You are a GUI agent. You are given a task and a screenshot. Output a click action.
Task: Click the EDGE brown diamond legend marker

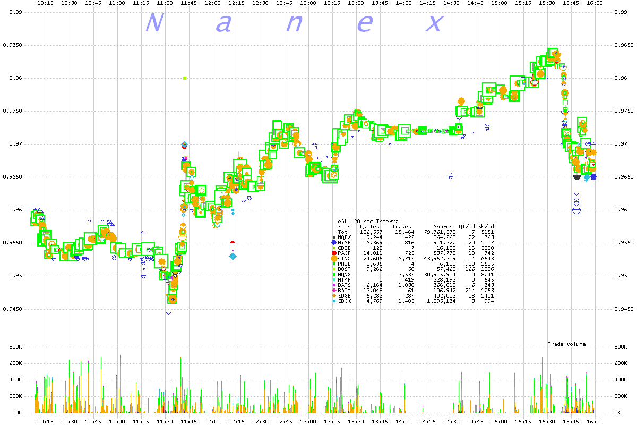click(333, 295)
